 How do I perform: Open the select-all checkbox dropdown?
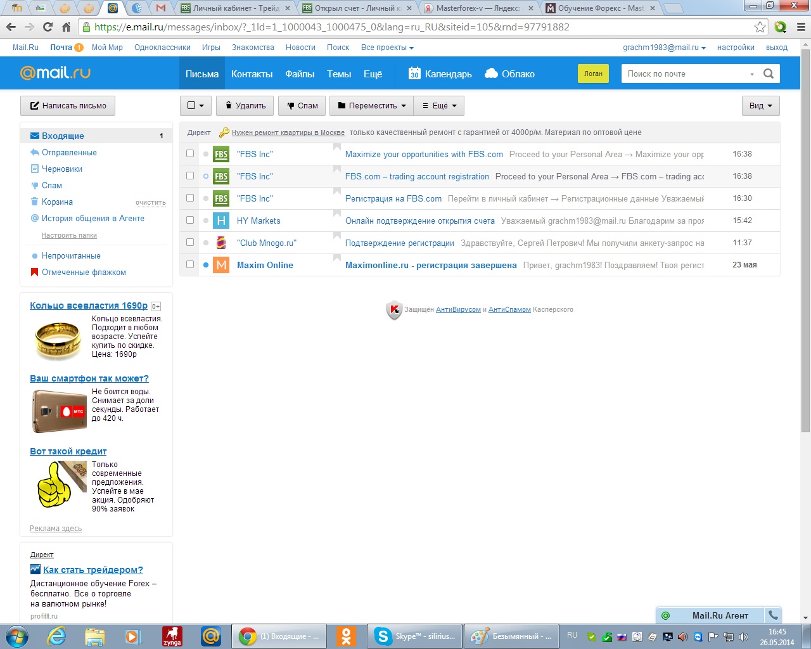tap(196, 105)
